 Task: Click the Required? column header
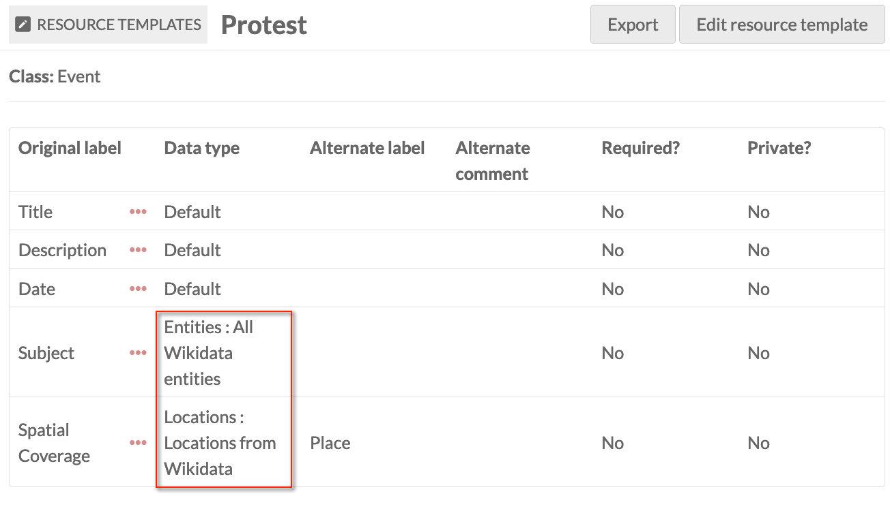tap(640, 148)
